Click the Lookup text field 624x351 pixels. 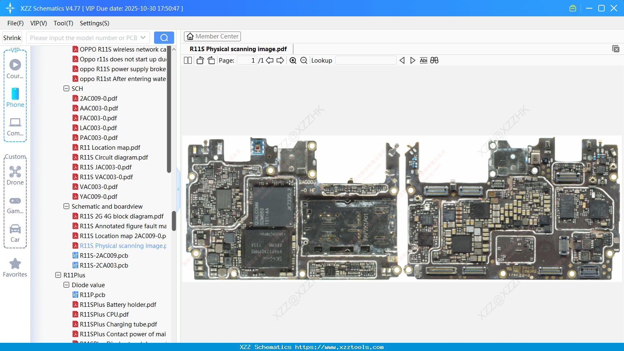[x=365, y=61]
